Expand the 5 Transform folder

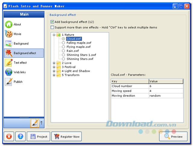pos(54,75)
